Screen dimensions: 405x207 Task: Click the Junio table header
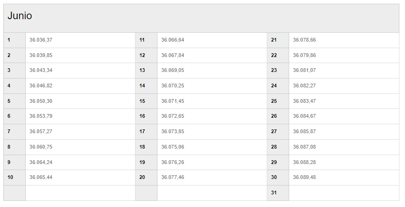coord(201,18)
